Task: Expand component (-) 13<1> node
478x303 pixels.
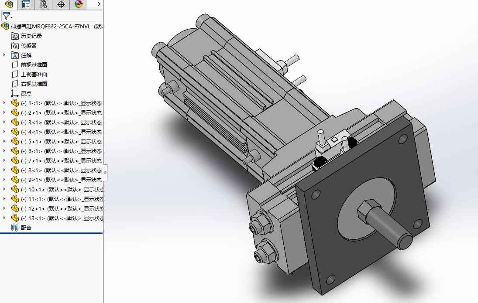Action: tap(4, 218)
